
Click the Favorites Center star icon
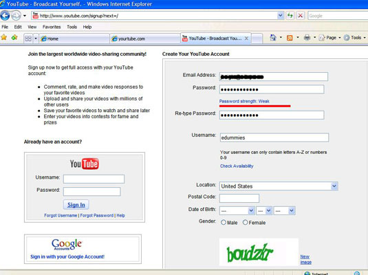click(x=4, y=37)
